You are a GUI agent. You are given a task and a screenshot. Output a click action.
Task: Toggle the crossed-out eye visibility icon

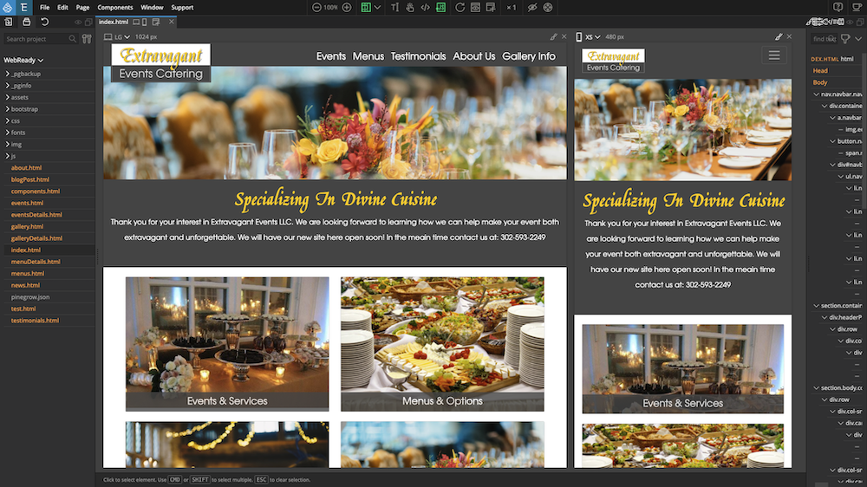click(x=533, y=7)
